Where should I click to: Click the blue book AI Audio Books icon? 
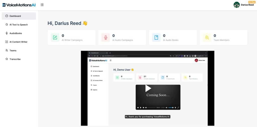click(x=156, y=38)
